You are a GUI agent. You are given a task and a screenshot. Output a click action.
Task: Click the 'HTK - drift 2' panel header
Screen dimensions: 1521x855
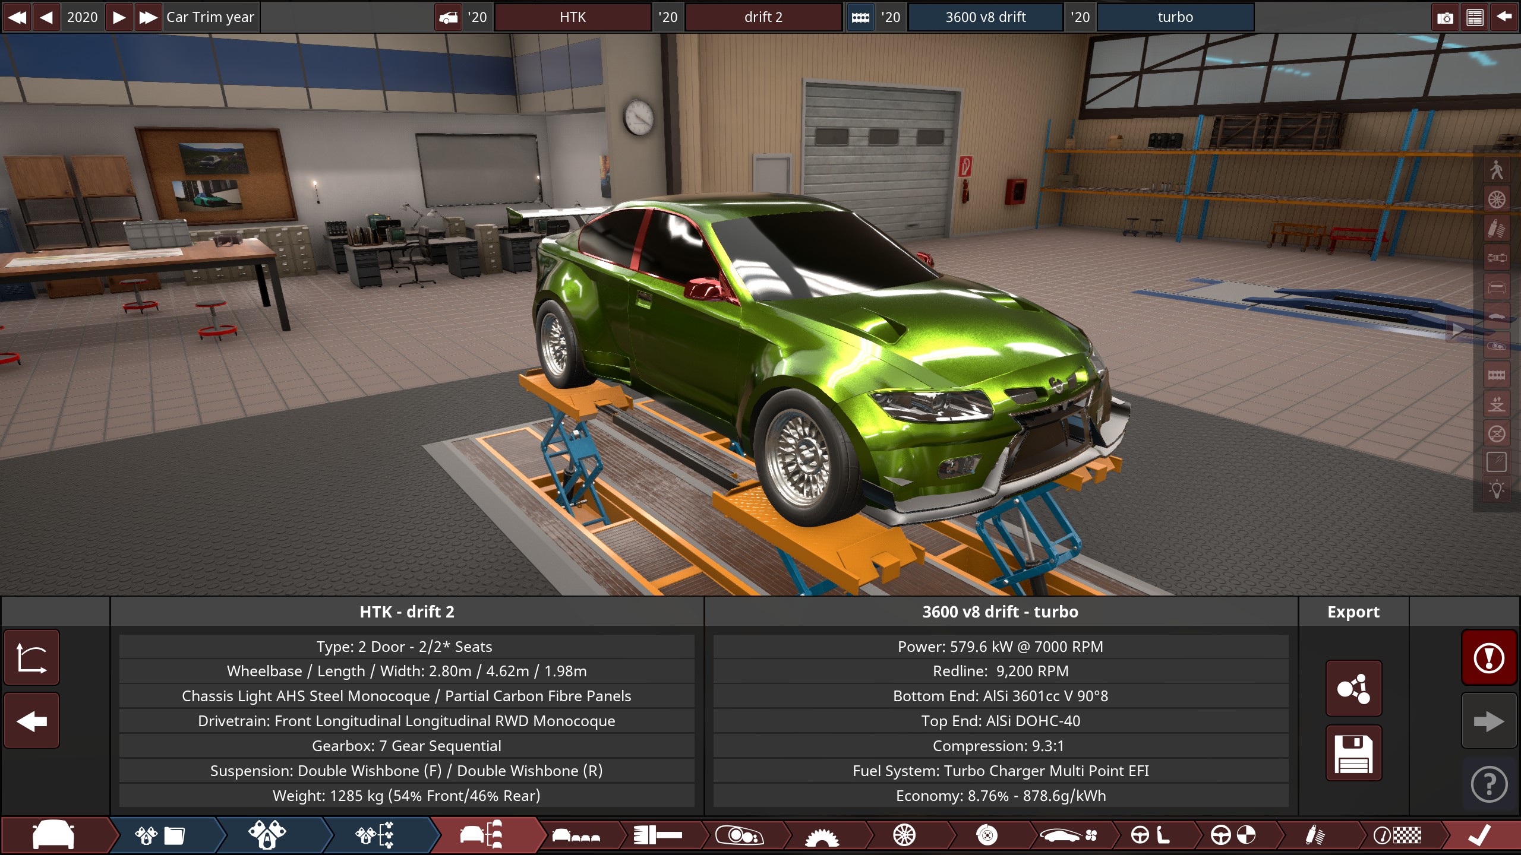click(407, 612)
